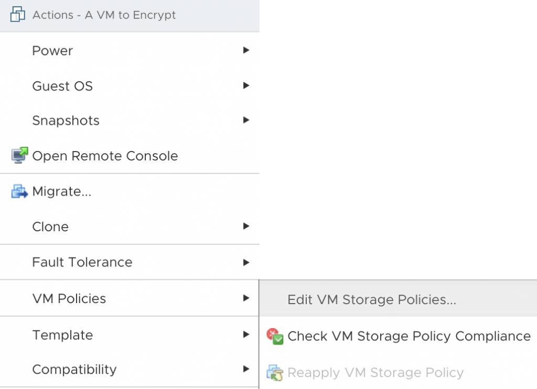Expand the Fault Tolerance submenu arrow

[246, 262]
